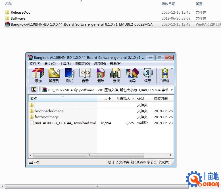Click the 18,994 size cell

pos(106,123)
